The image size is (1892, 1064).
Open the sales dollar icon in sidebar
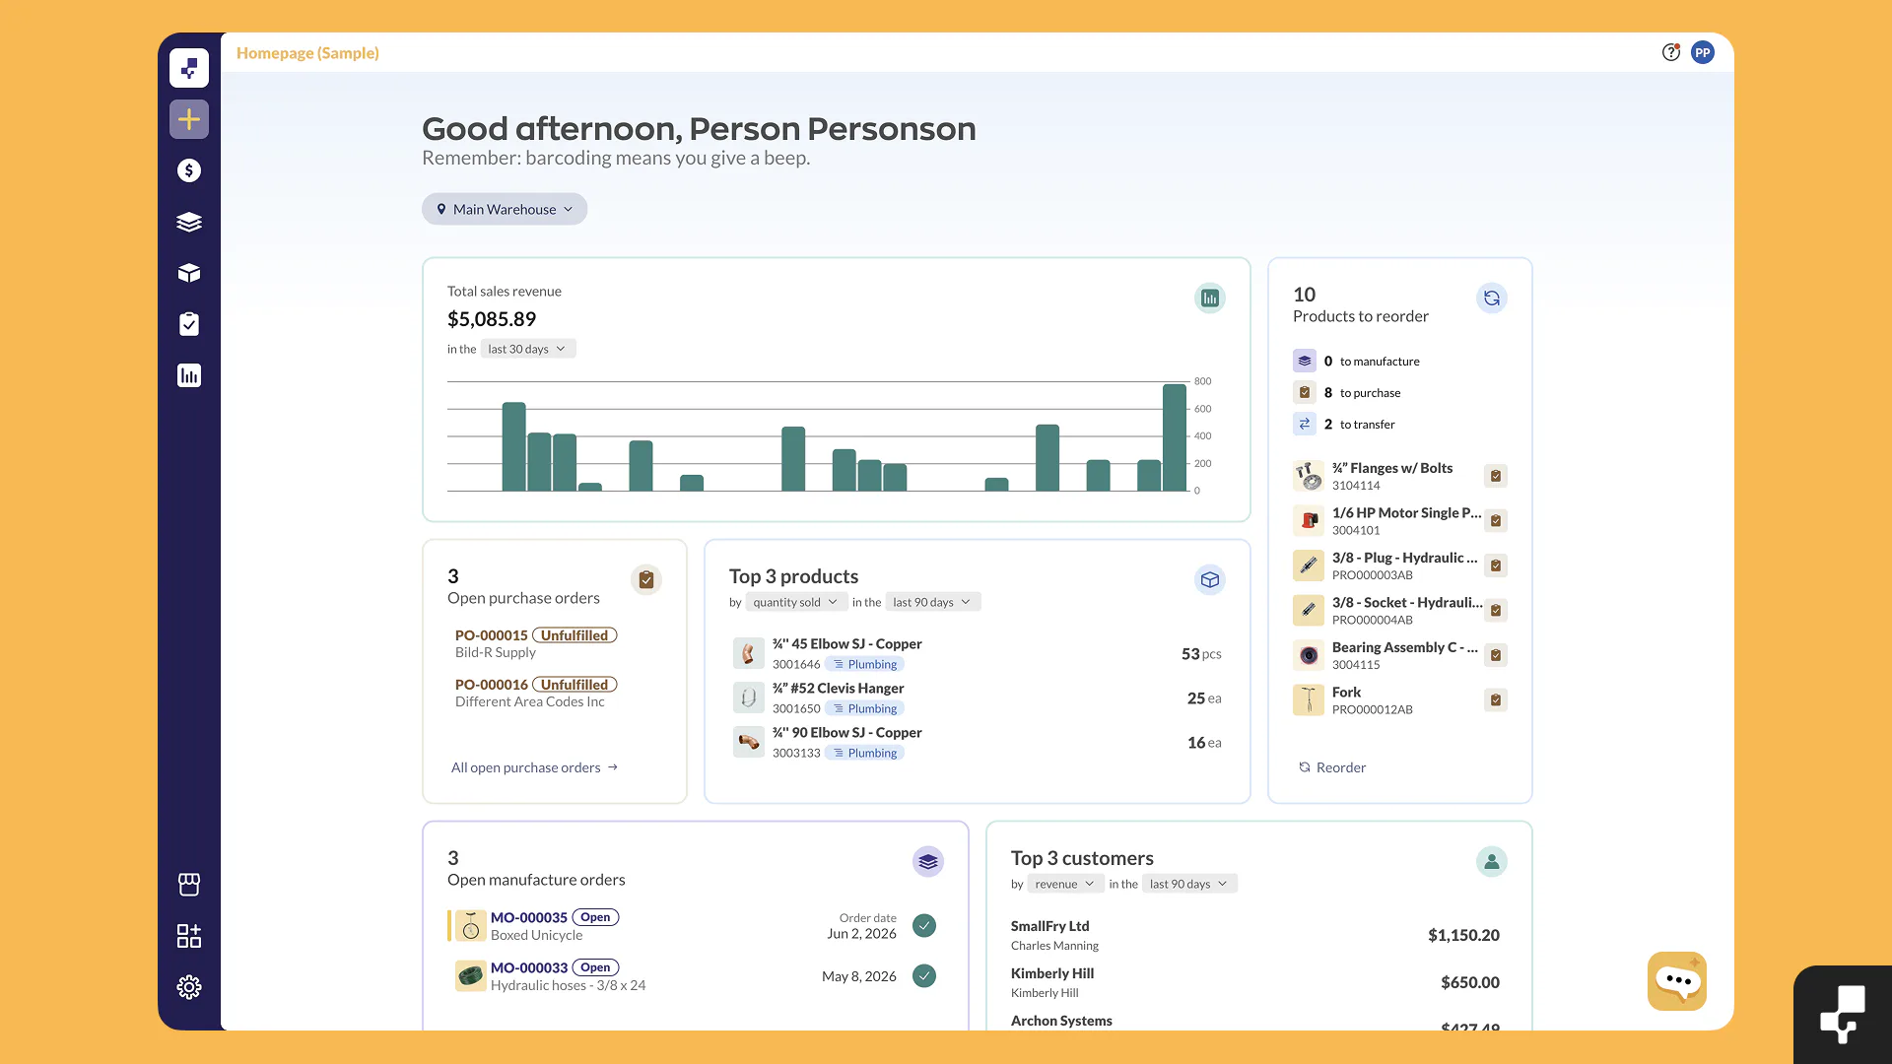tap(189, 170)
